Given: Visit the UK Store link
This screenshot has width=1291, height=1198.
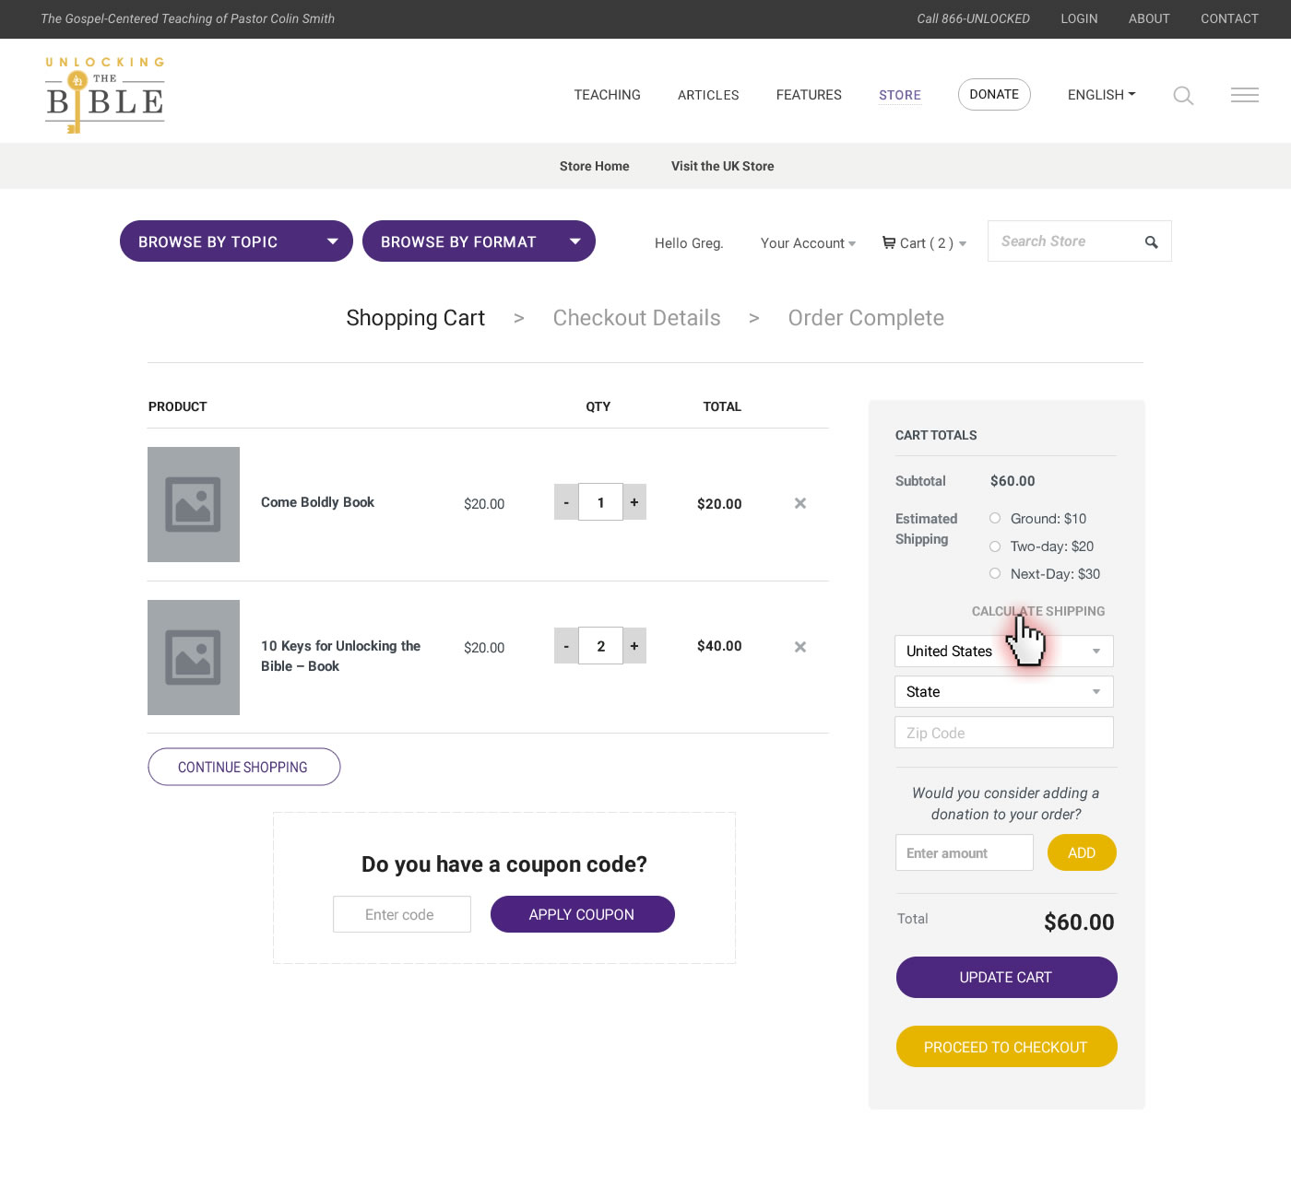Looking at the screenshot, I should coord(723,166).
